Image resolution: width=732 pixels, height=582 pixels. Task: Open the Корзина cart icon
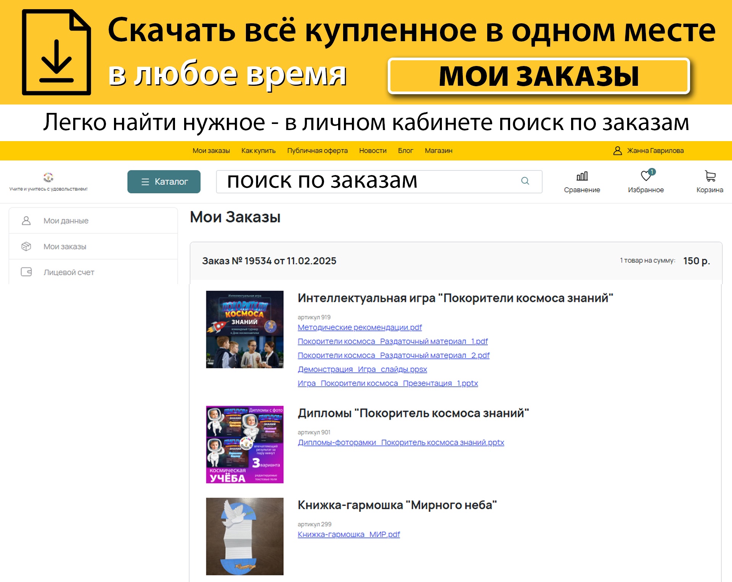tap(710, 176)
